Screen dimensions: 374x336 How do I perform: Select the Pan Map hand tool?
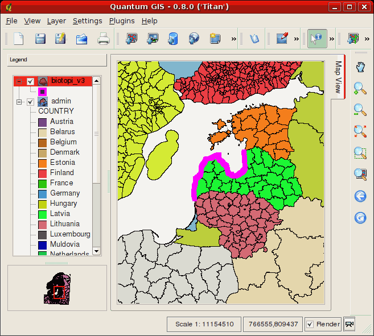[360, 67]
